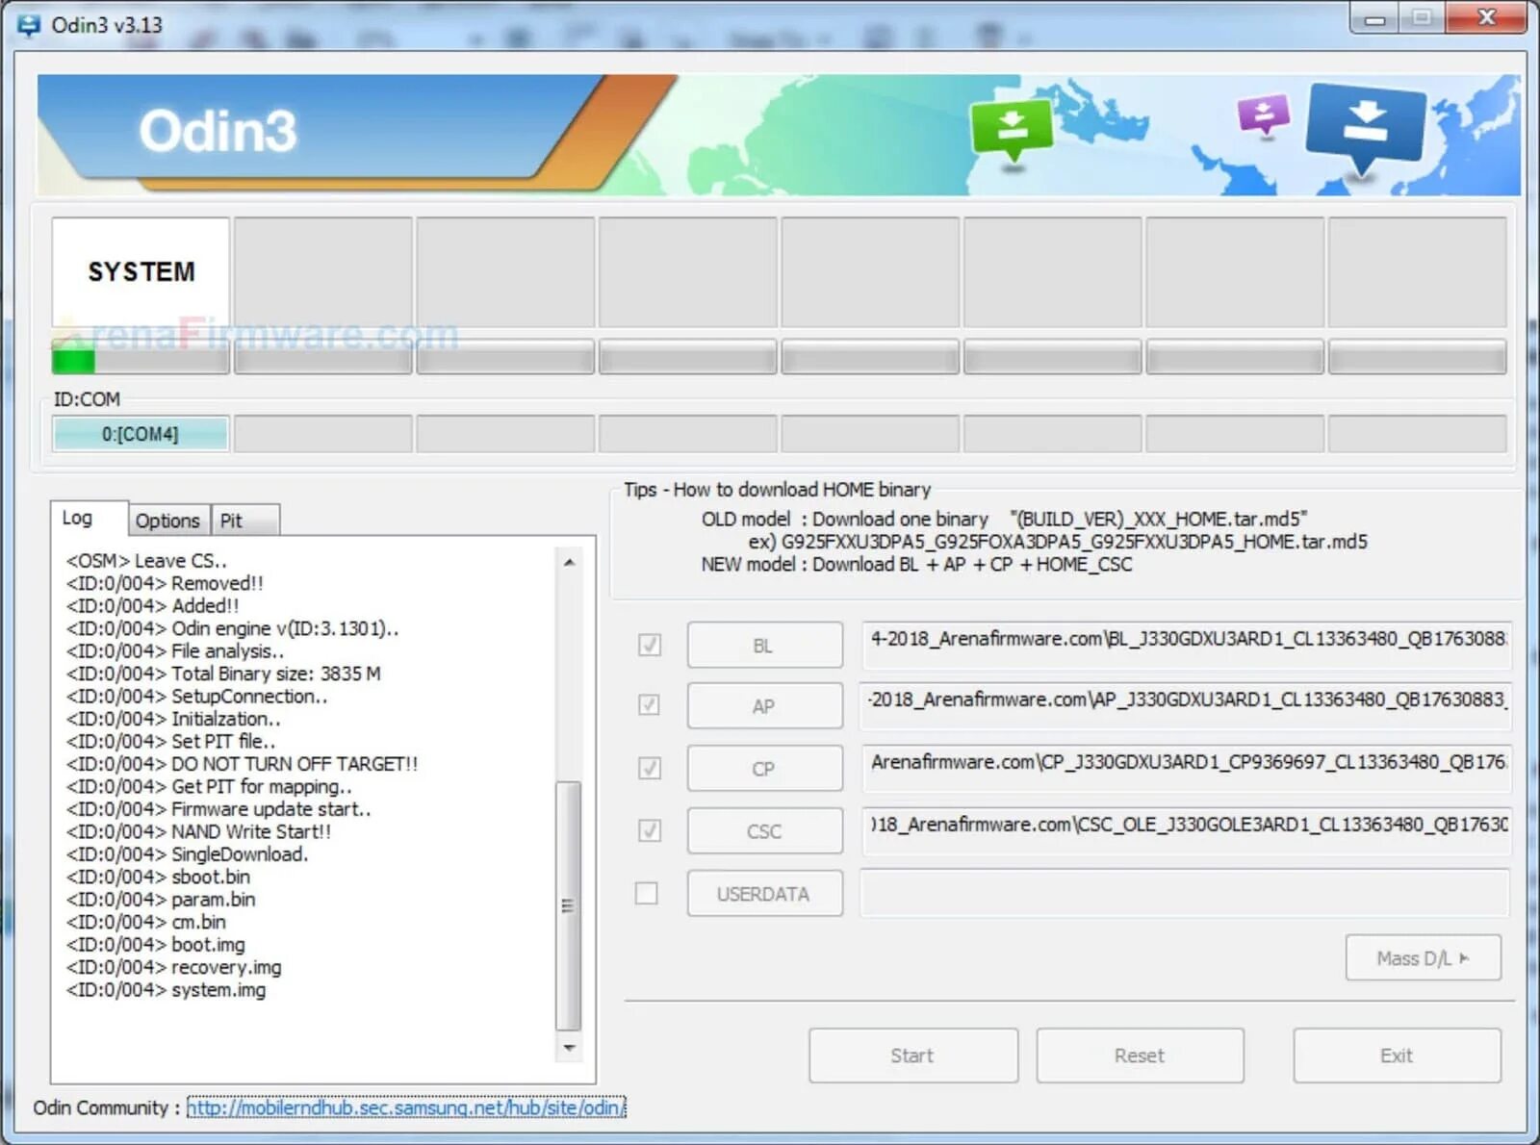Click the AP file button
Screen dimensions: 1540x1145
click(x=764, y=706)
